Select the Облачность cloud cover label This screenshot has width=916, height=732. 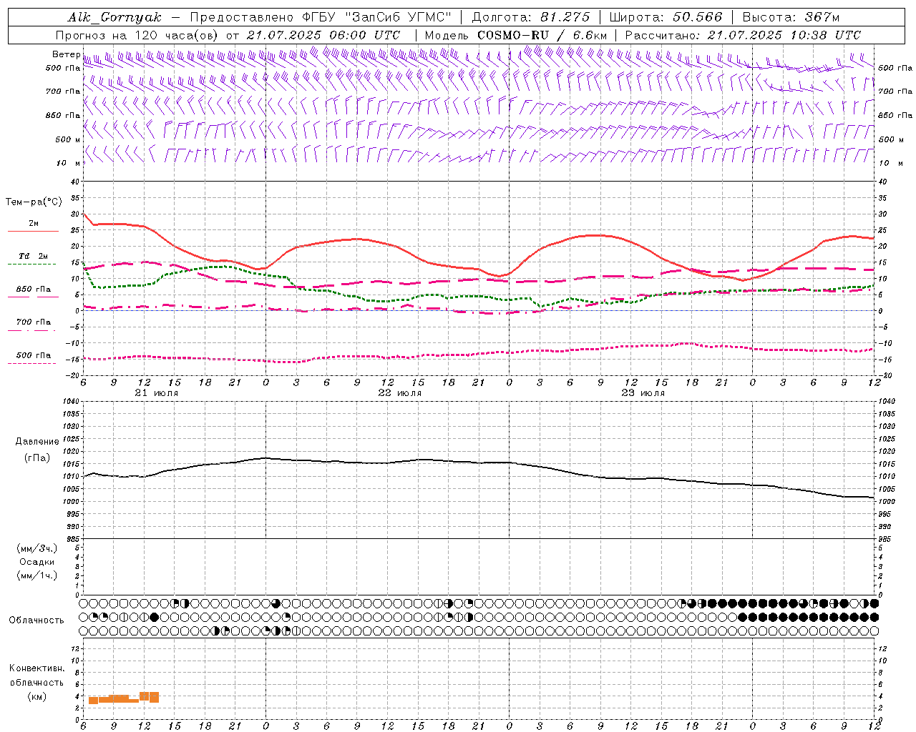[x=36, y=620]
